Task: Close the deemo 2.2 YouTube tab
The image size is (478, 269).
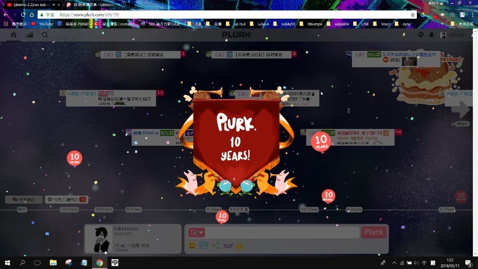Action: (59, 5)
